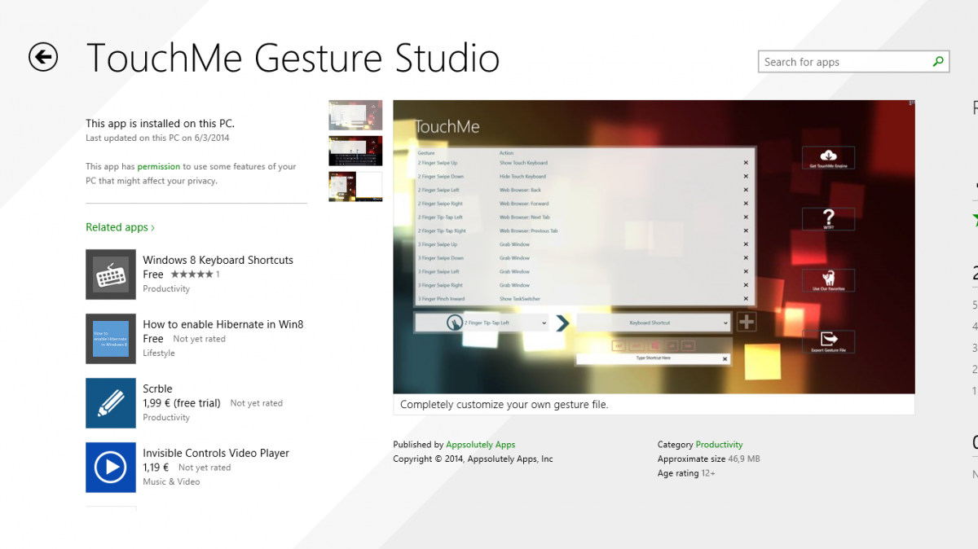Open the How to enable Hibernate app icon
978x549 pixels.
pyautogui.click(x=111, y=339)
